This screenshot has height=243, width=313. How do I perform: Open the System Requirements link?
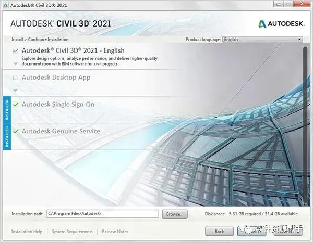72,232
